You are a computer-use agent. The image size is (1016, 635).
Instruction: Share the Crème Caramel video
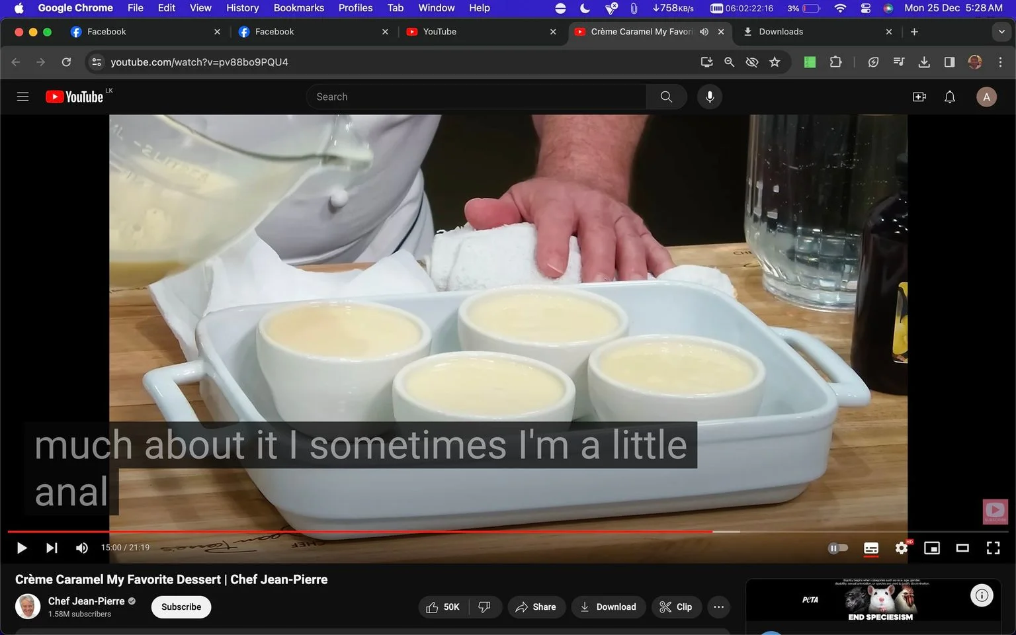[536, 607]
